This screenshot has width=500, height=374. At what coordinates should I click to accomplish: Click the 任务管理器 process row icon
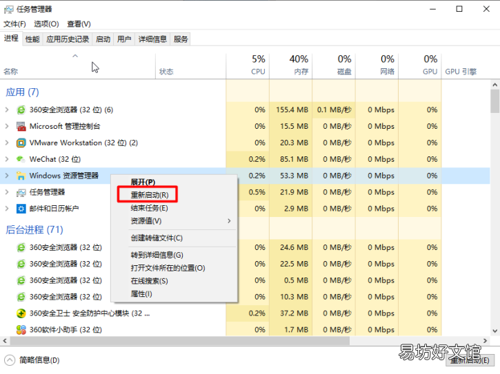click(21, 192)
